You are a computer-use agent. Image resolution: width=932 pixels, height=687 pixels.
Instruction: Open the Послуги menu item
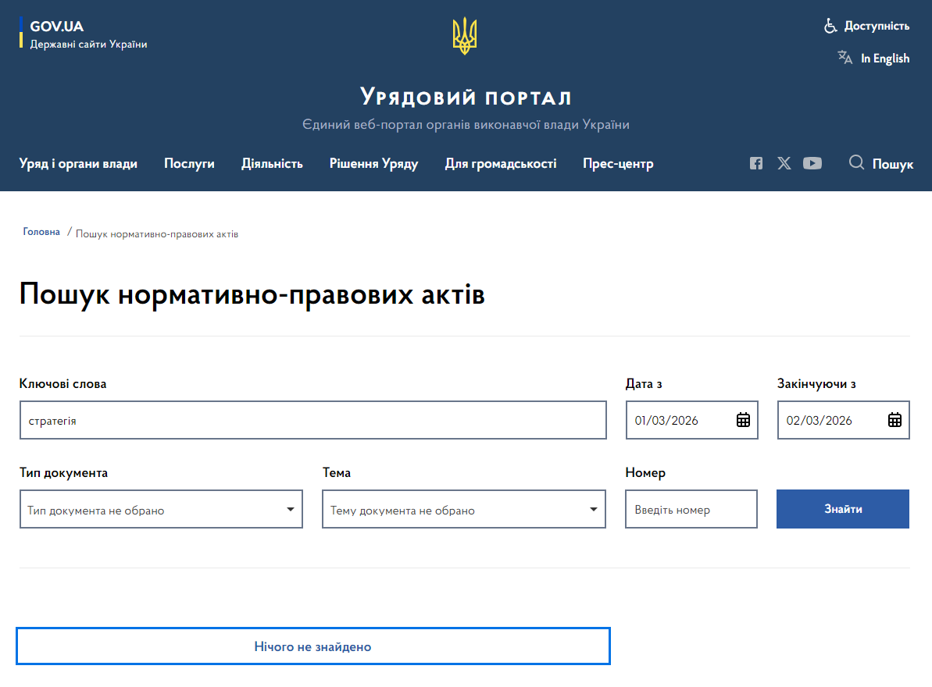[x=189, y=163]
